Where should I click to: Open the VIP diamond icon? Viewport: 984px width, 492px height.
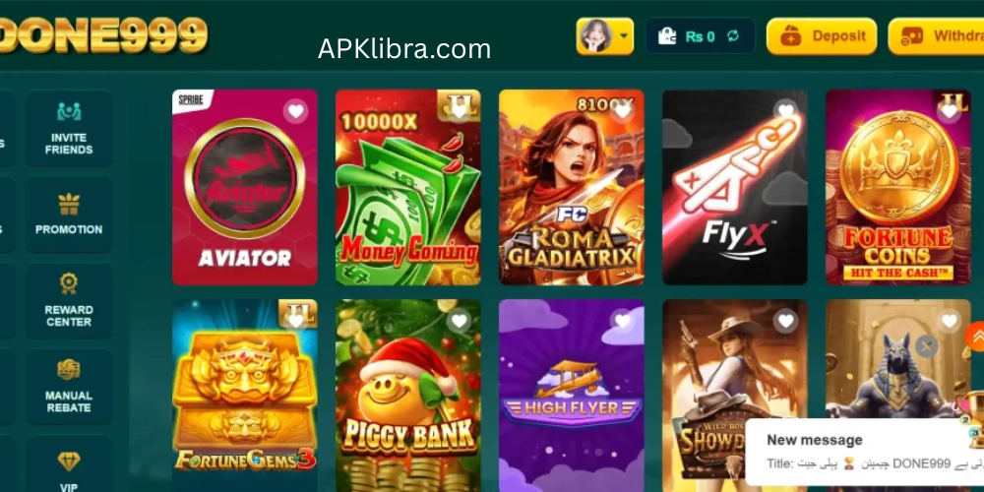pos(69,461)
